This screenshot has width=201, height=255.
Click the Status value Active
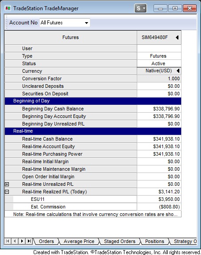click(158, 63)
